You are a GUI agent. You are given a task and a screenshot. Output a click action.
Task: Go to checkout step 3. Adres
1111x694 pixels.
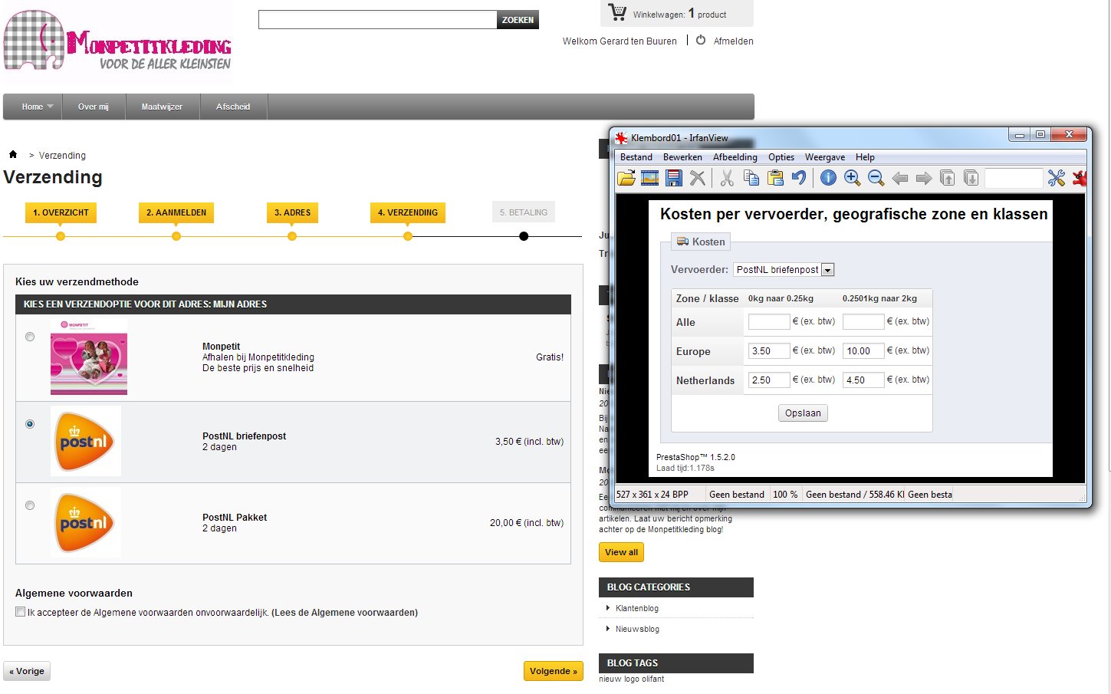292,212
